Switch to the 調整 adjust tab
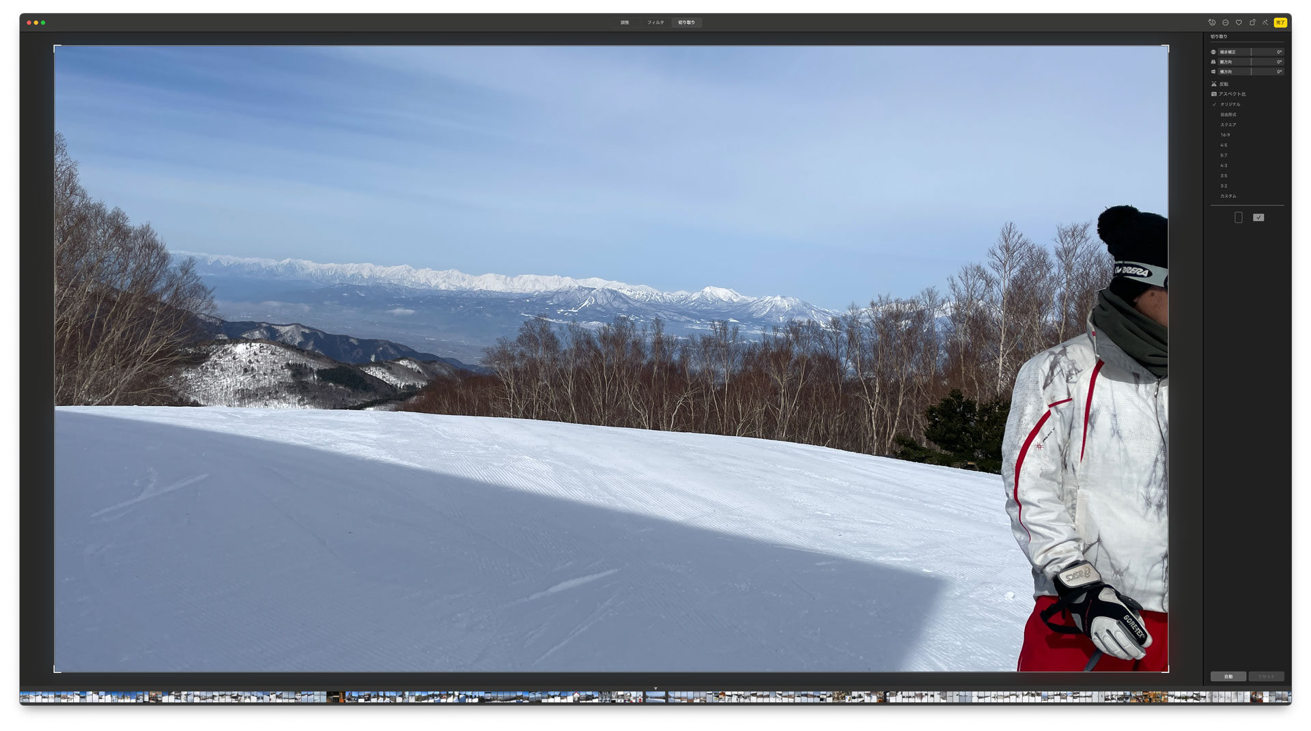Image resolution: width=1311 pixels, height=731 pixels. tap(625, 23)
